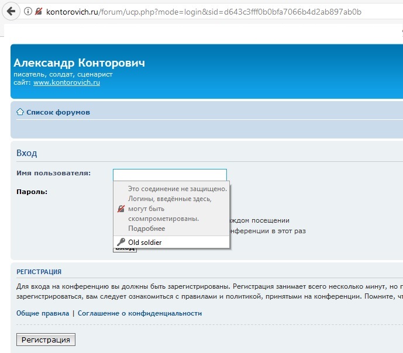The image size is (403, 353).
Task: Open site information via the info icon
Action: click(27, 11)
